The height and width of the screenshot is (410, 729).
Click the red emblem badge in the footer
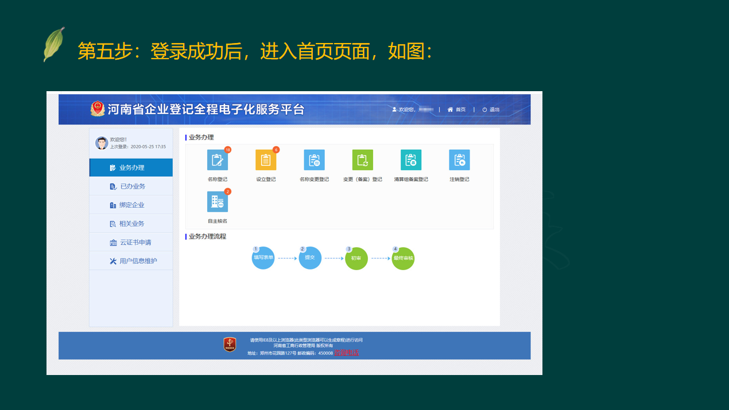coord(228,344)
